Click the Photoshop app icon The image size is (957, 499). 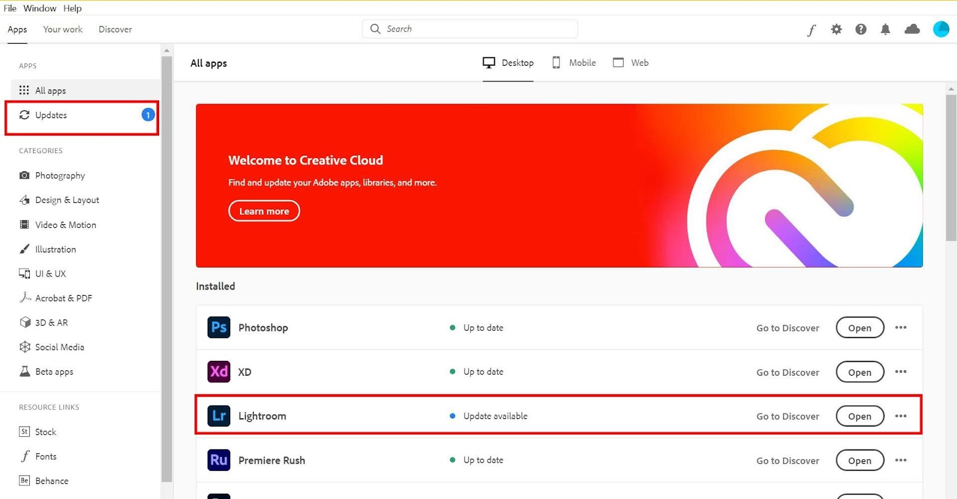[219, 327]
